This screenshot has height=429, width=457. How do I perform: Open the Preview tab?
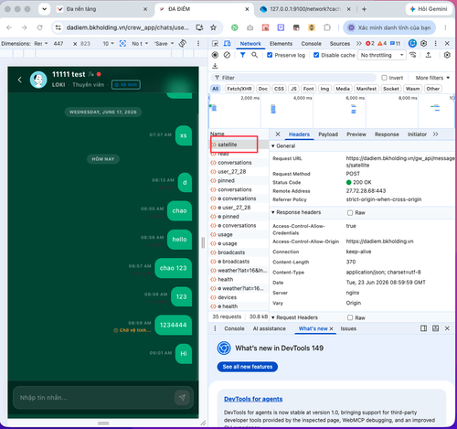pyautogui.click(x=356, y=134)
